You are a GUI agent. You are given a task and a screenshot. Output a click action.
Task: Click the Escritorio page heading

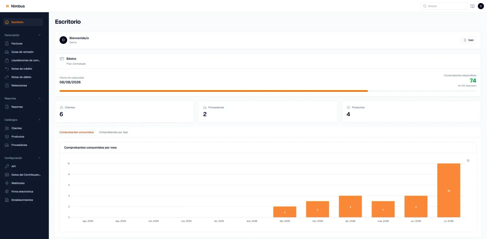click(68, 22)
